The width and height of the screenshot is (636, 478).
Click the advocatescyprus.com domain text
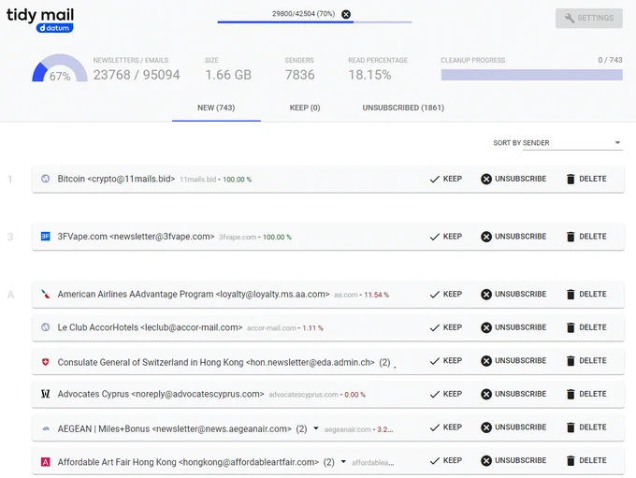(x=303, y=395)
